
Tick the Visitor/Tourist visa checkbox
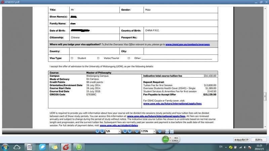98,58
